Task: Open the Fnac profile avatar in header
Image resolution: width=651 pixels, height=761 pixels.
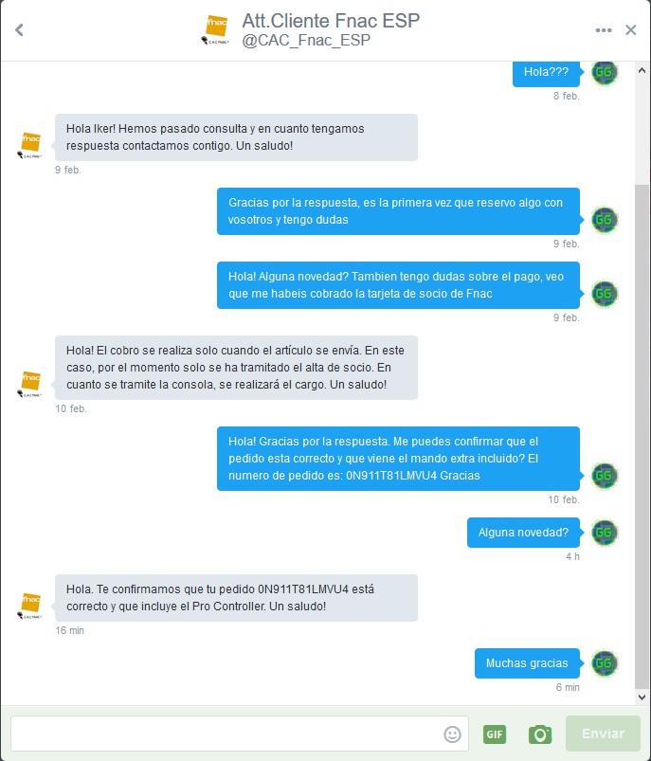Action: (216, 30)
